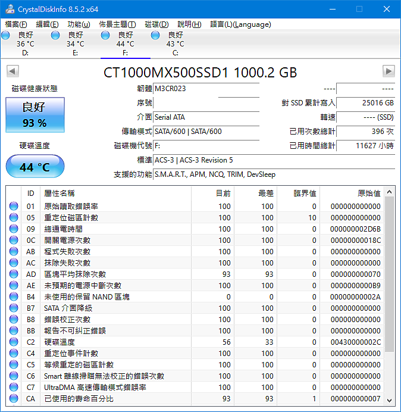Select the ---- (SSD) rotation rate value
Screen dimensions: 401x412
[365, 117]
